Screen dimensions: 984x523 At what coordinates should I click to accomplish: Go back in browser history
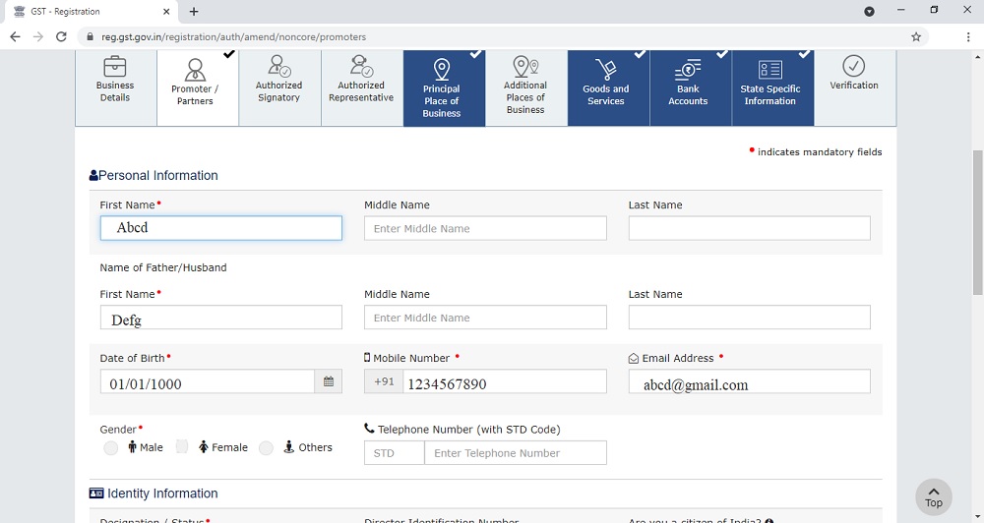point(15,37)
